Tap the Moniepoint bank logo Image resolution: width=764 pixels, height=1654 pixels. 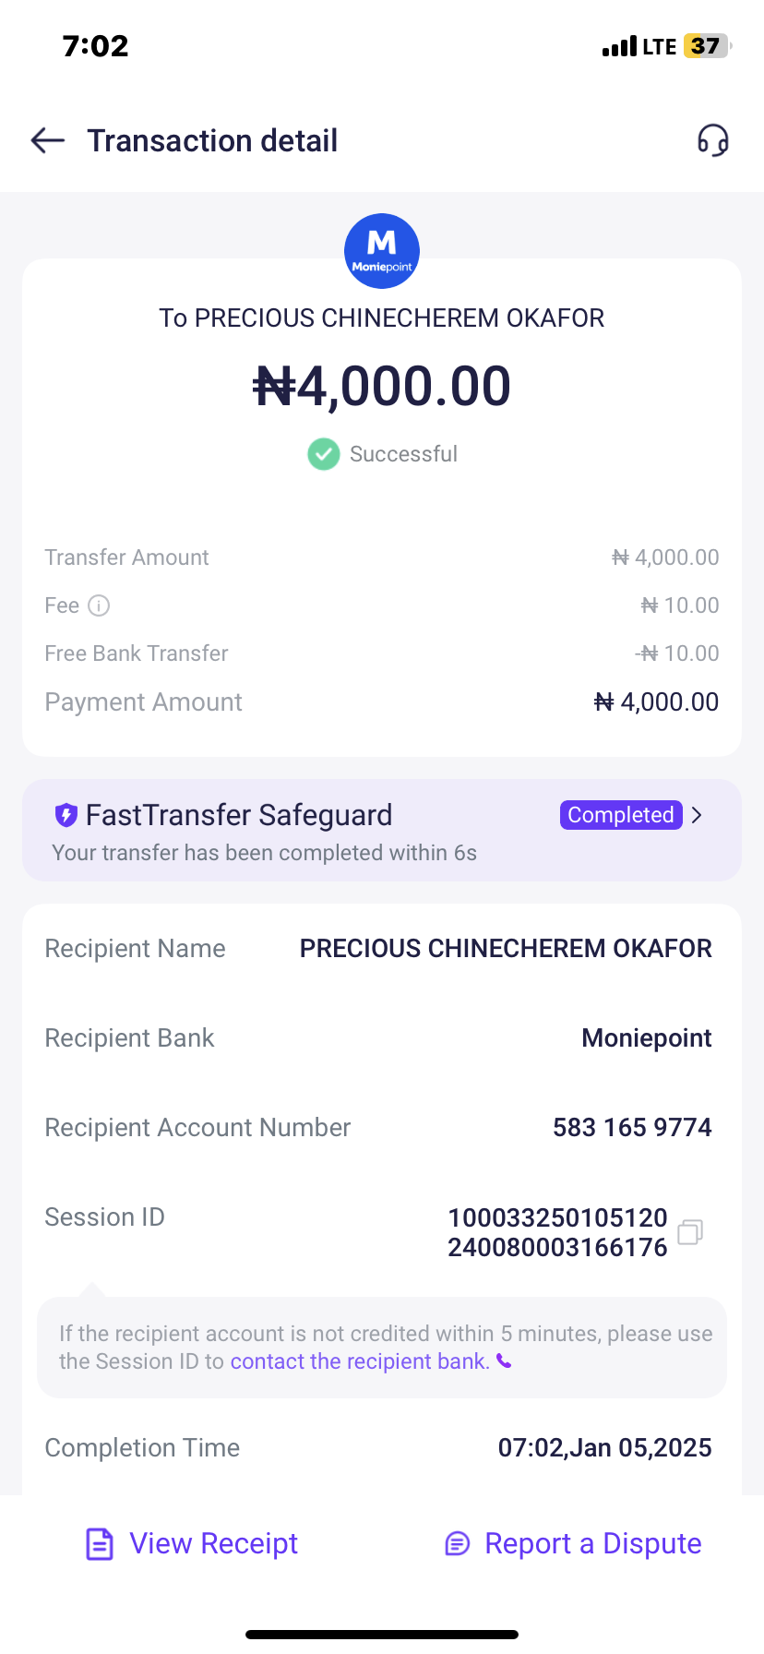(x=382, y=251)
